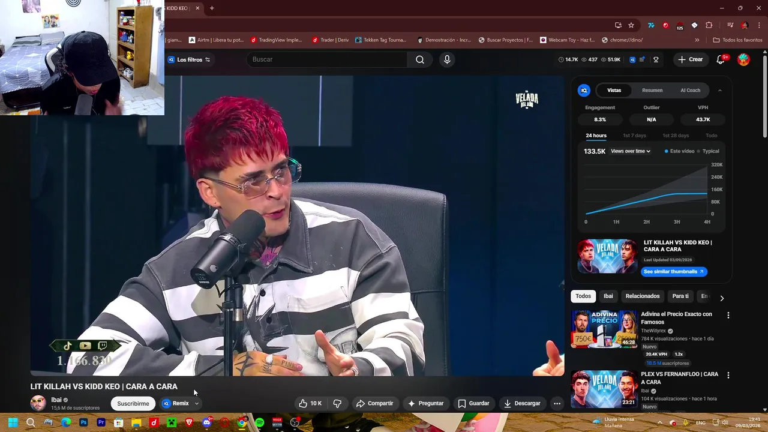Image resolution: width=768 pixels, height=432 pixels.
Task: Open Photoshop from the taskbar
Action: coord(83,422)
